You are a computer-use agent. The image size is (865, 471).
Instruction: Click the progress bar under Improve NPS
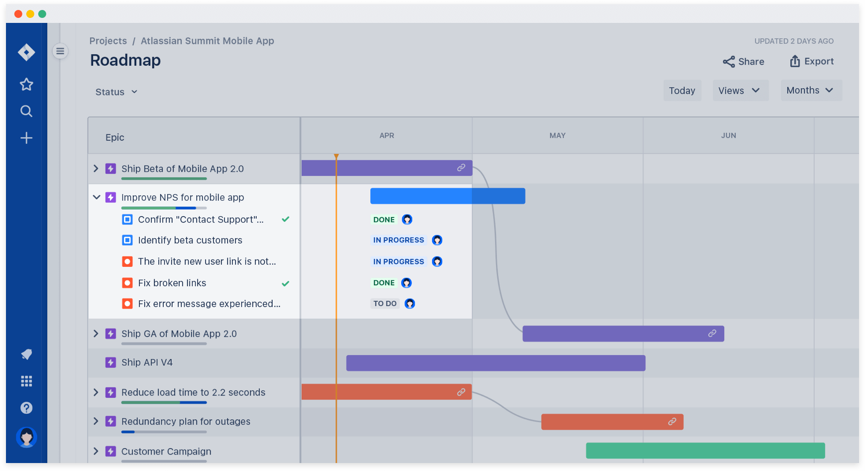(164, 207)
